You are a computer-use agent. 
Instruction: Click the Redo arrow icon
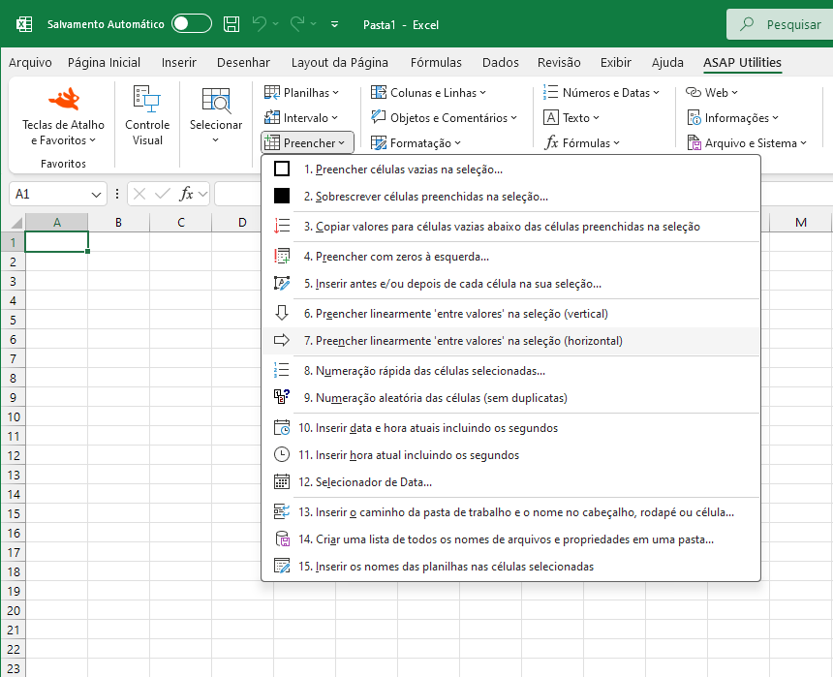coord(297,24)
